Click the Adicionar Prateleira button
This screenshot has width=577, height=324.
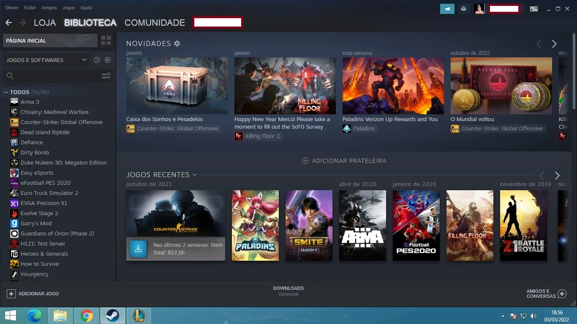[x=344, y=161]
